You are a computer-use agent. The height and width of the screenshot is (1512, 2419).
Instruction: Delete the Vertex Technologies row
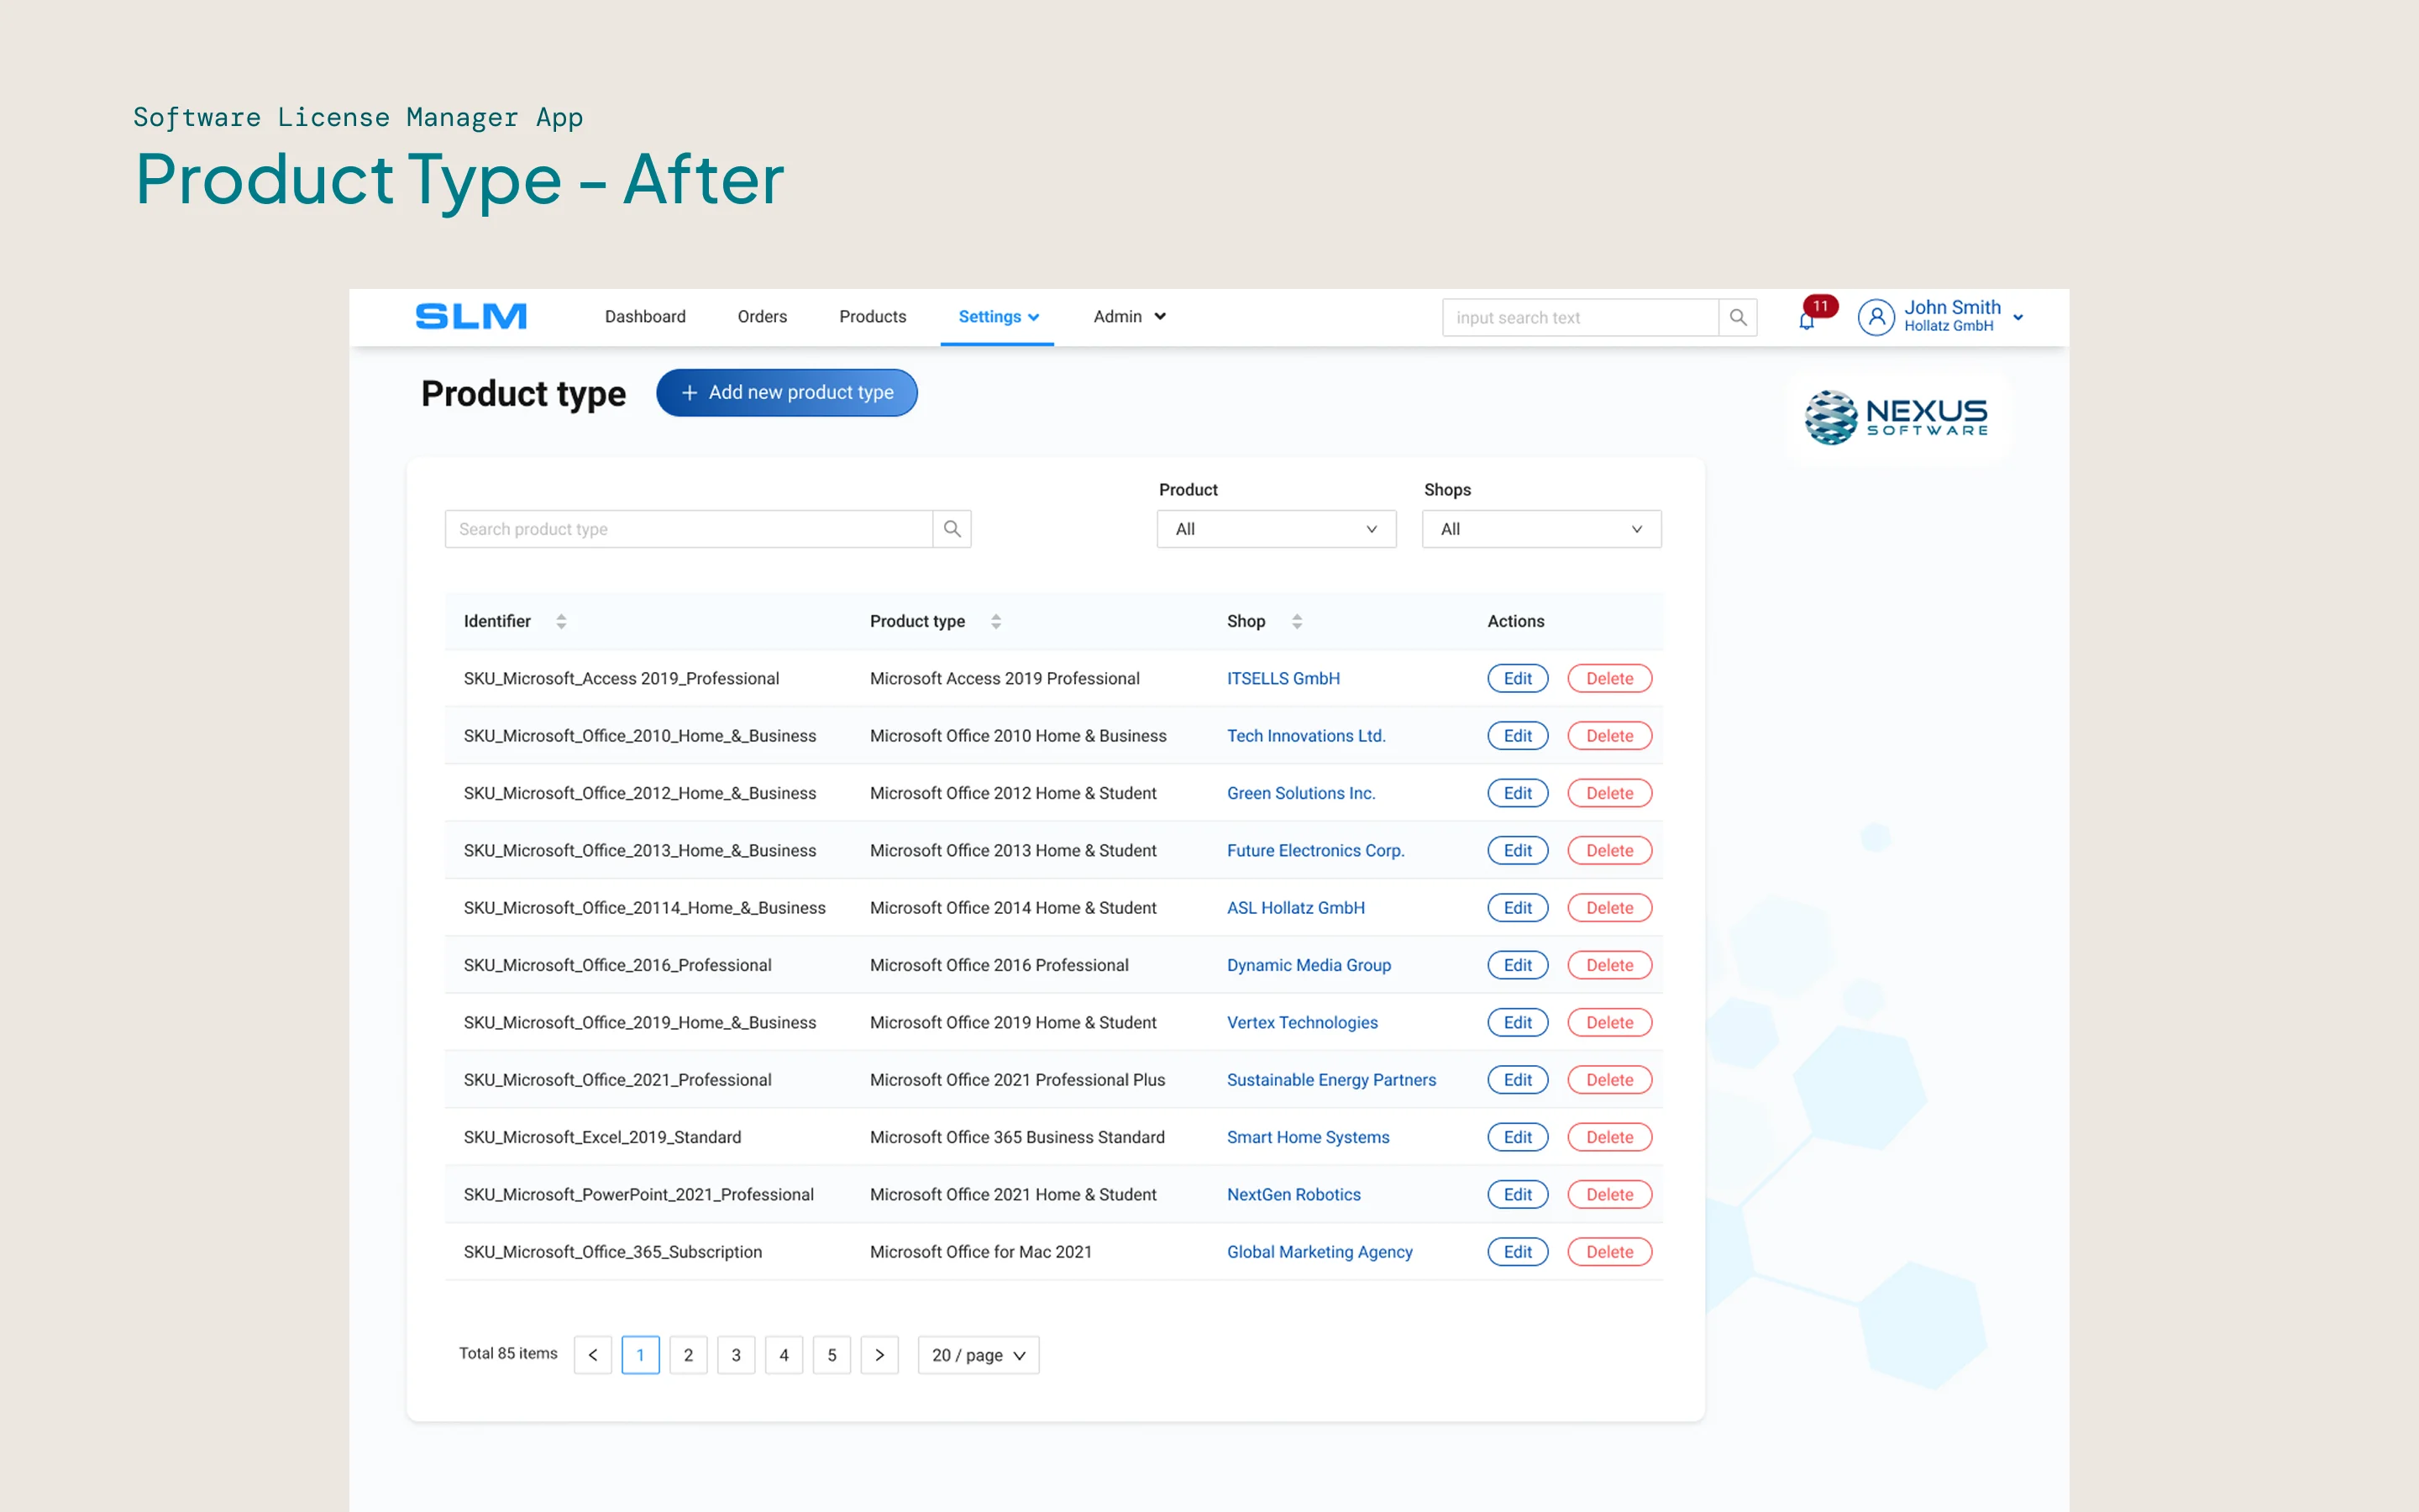(1609, 1022)
